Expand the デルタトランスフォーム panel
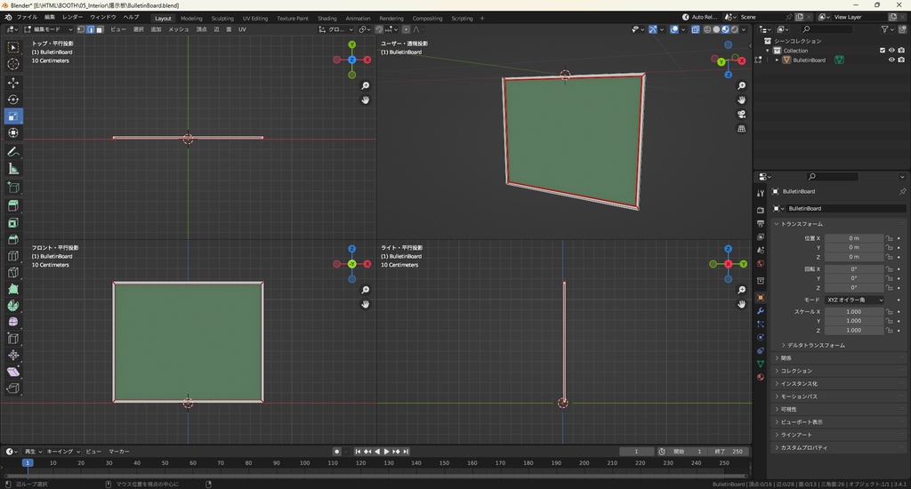This screenshot has height=489, width=911. tap(816, 345)
